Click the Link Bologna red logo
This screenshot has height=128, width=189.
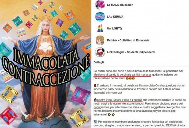100,52
